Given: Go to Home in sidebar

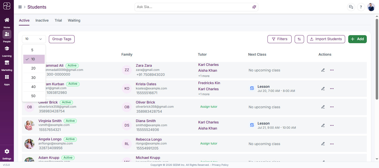Looking at the screenshot, I should click(7, 23).
